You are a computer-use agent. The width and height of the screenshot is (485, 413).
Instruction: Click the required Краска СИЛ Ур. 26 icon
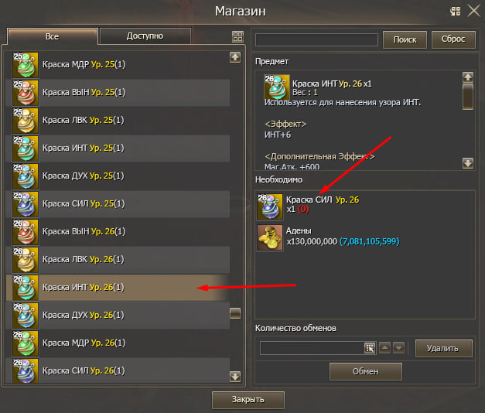click(270, 206)
